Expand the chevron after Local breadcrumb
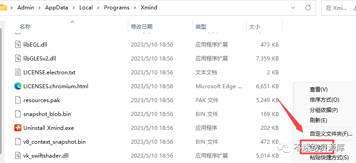Screen dimensions: 356x163 click(x=98, y=8)
